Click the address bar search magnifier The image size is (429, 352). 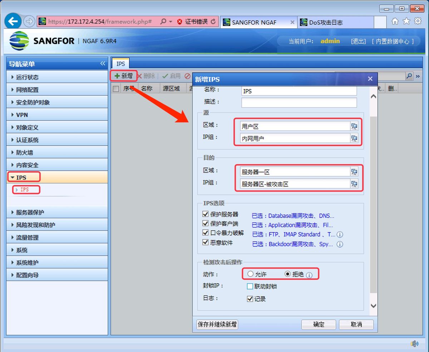[x=163, y=22]
